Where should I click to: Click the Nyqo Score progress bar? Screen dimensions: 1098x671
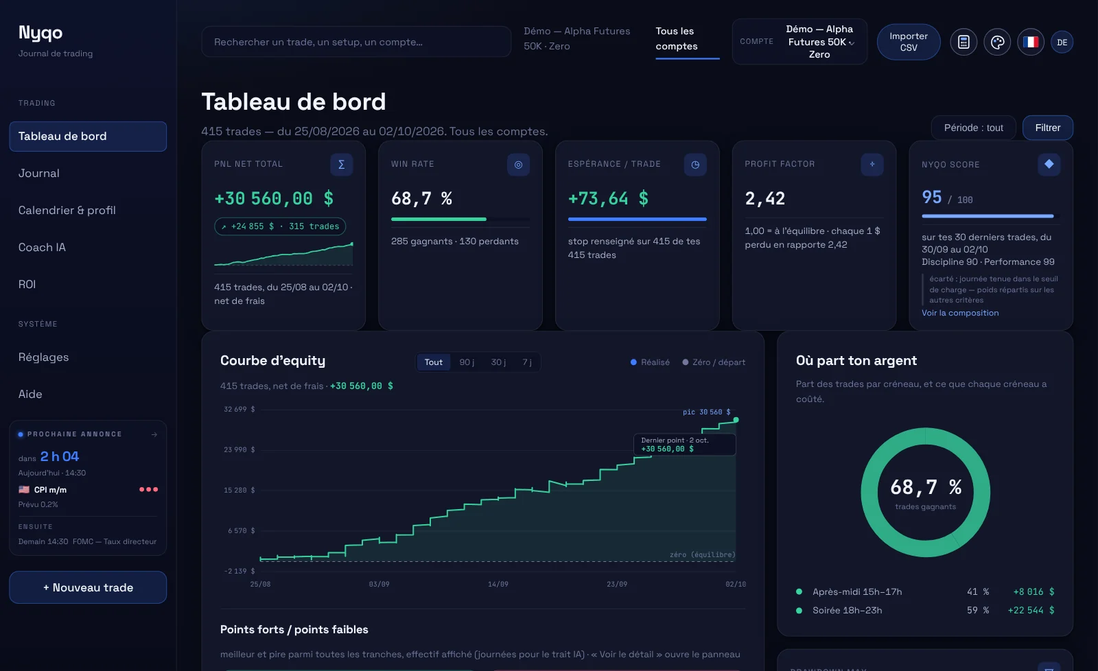[x=991, y=216]
